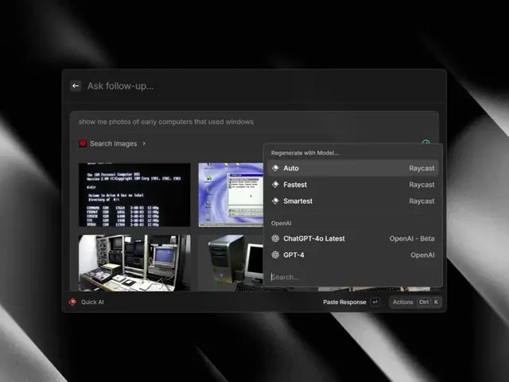Click the Ctrl key badge
This screenshot has height=382, width=509.
[x=424, y=302]
